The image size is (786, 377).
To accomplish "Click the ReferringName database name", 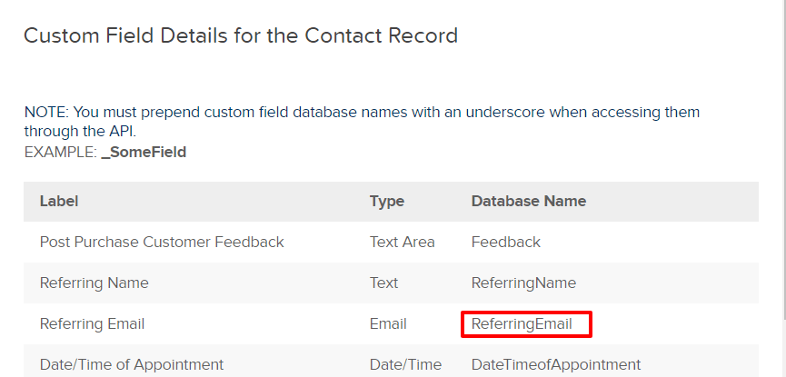I will (x=523, y=283).
